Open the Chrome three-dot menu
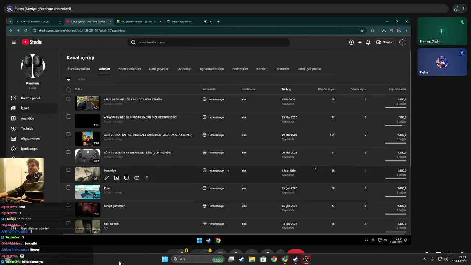Viewport: 471px width, 265px height. pyautogui.click(x=407, y=31)
